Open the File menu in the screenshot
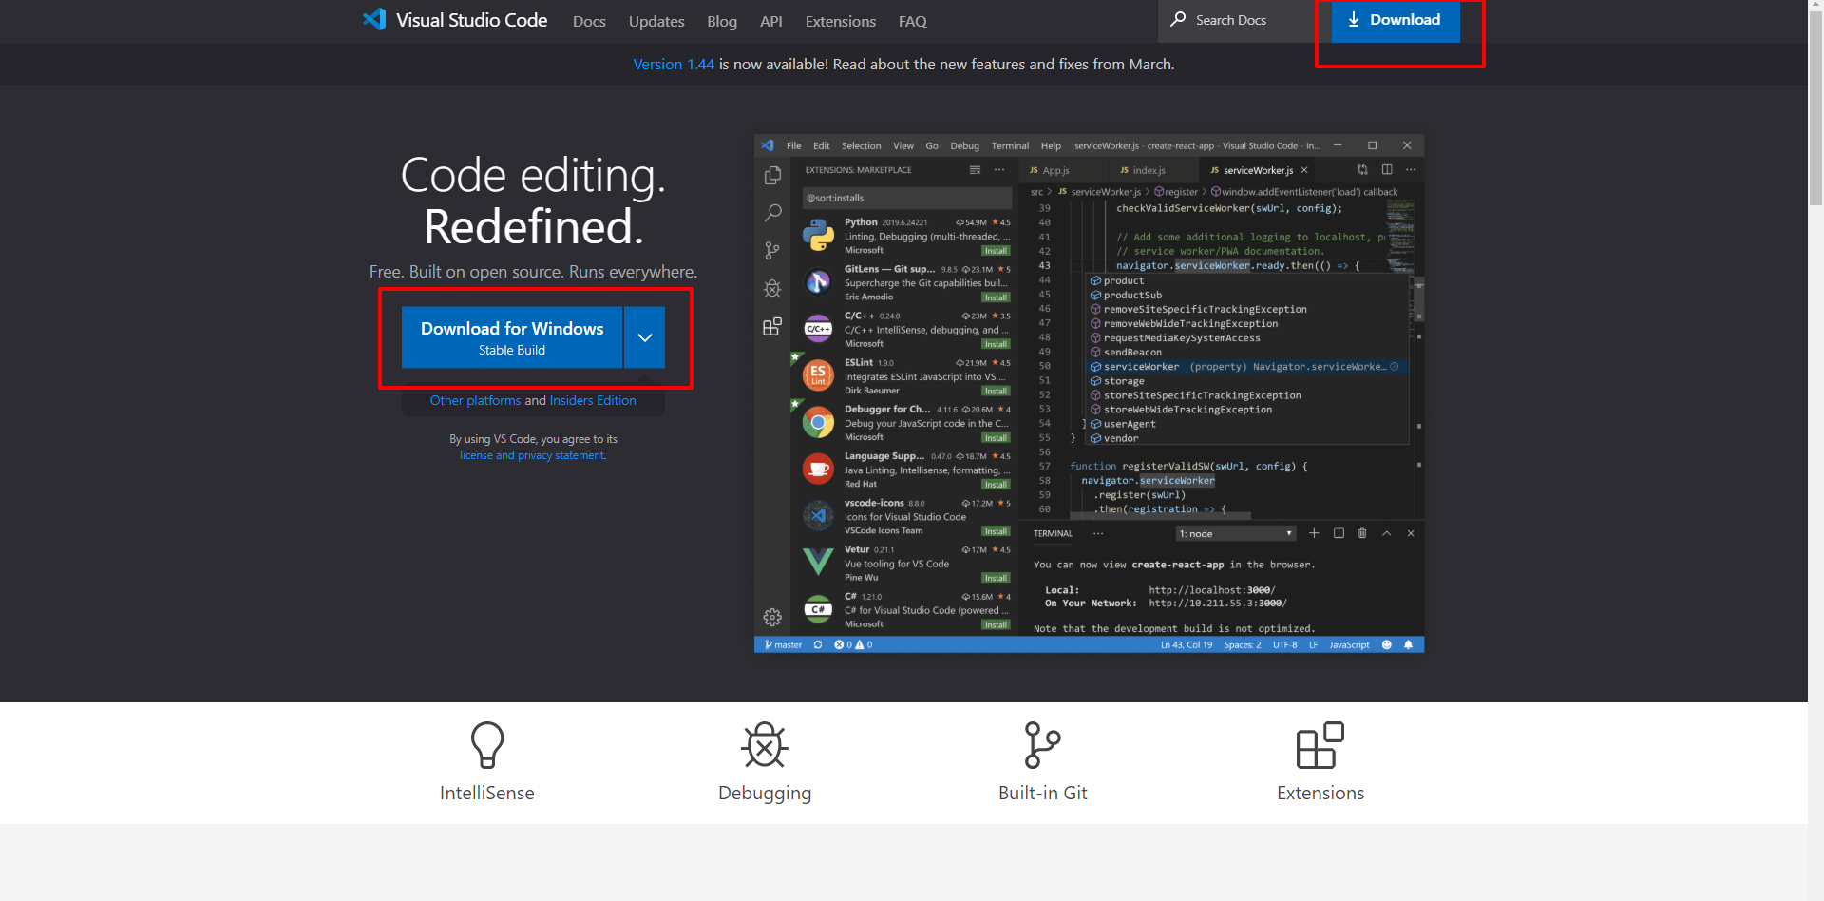Screen dimensions: 1824x901 click(794, 145)
